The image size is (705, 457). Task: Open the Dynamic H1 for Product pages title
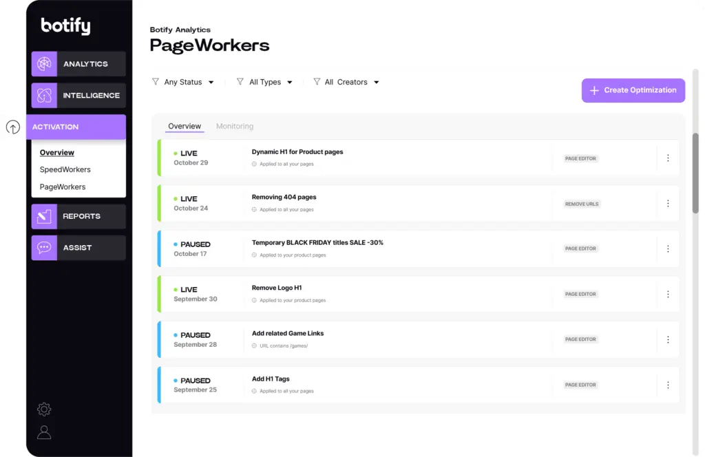tap(297, 152)
